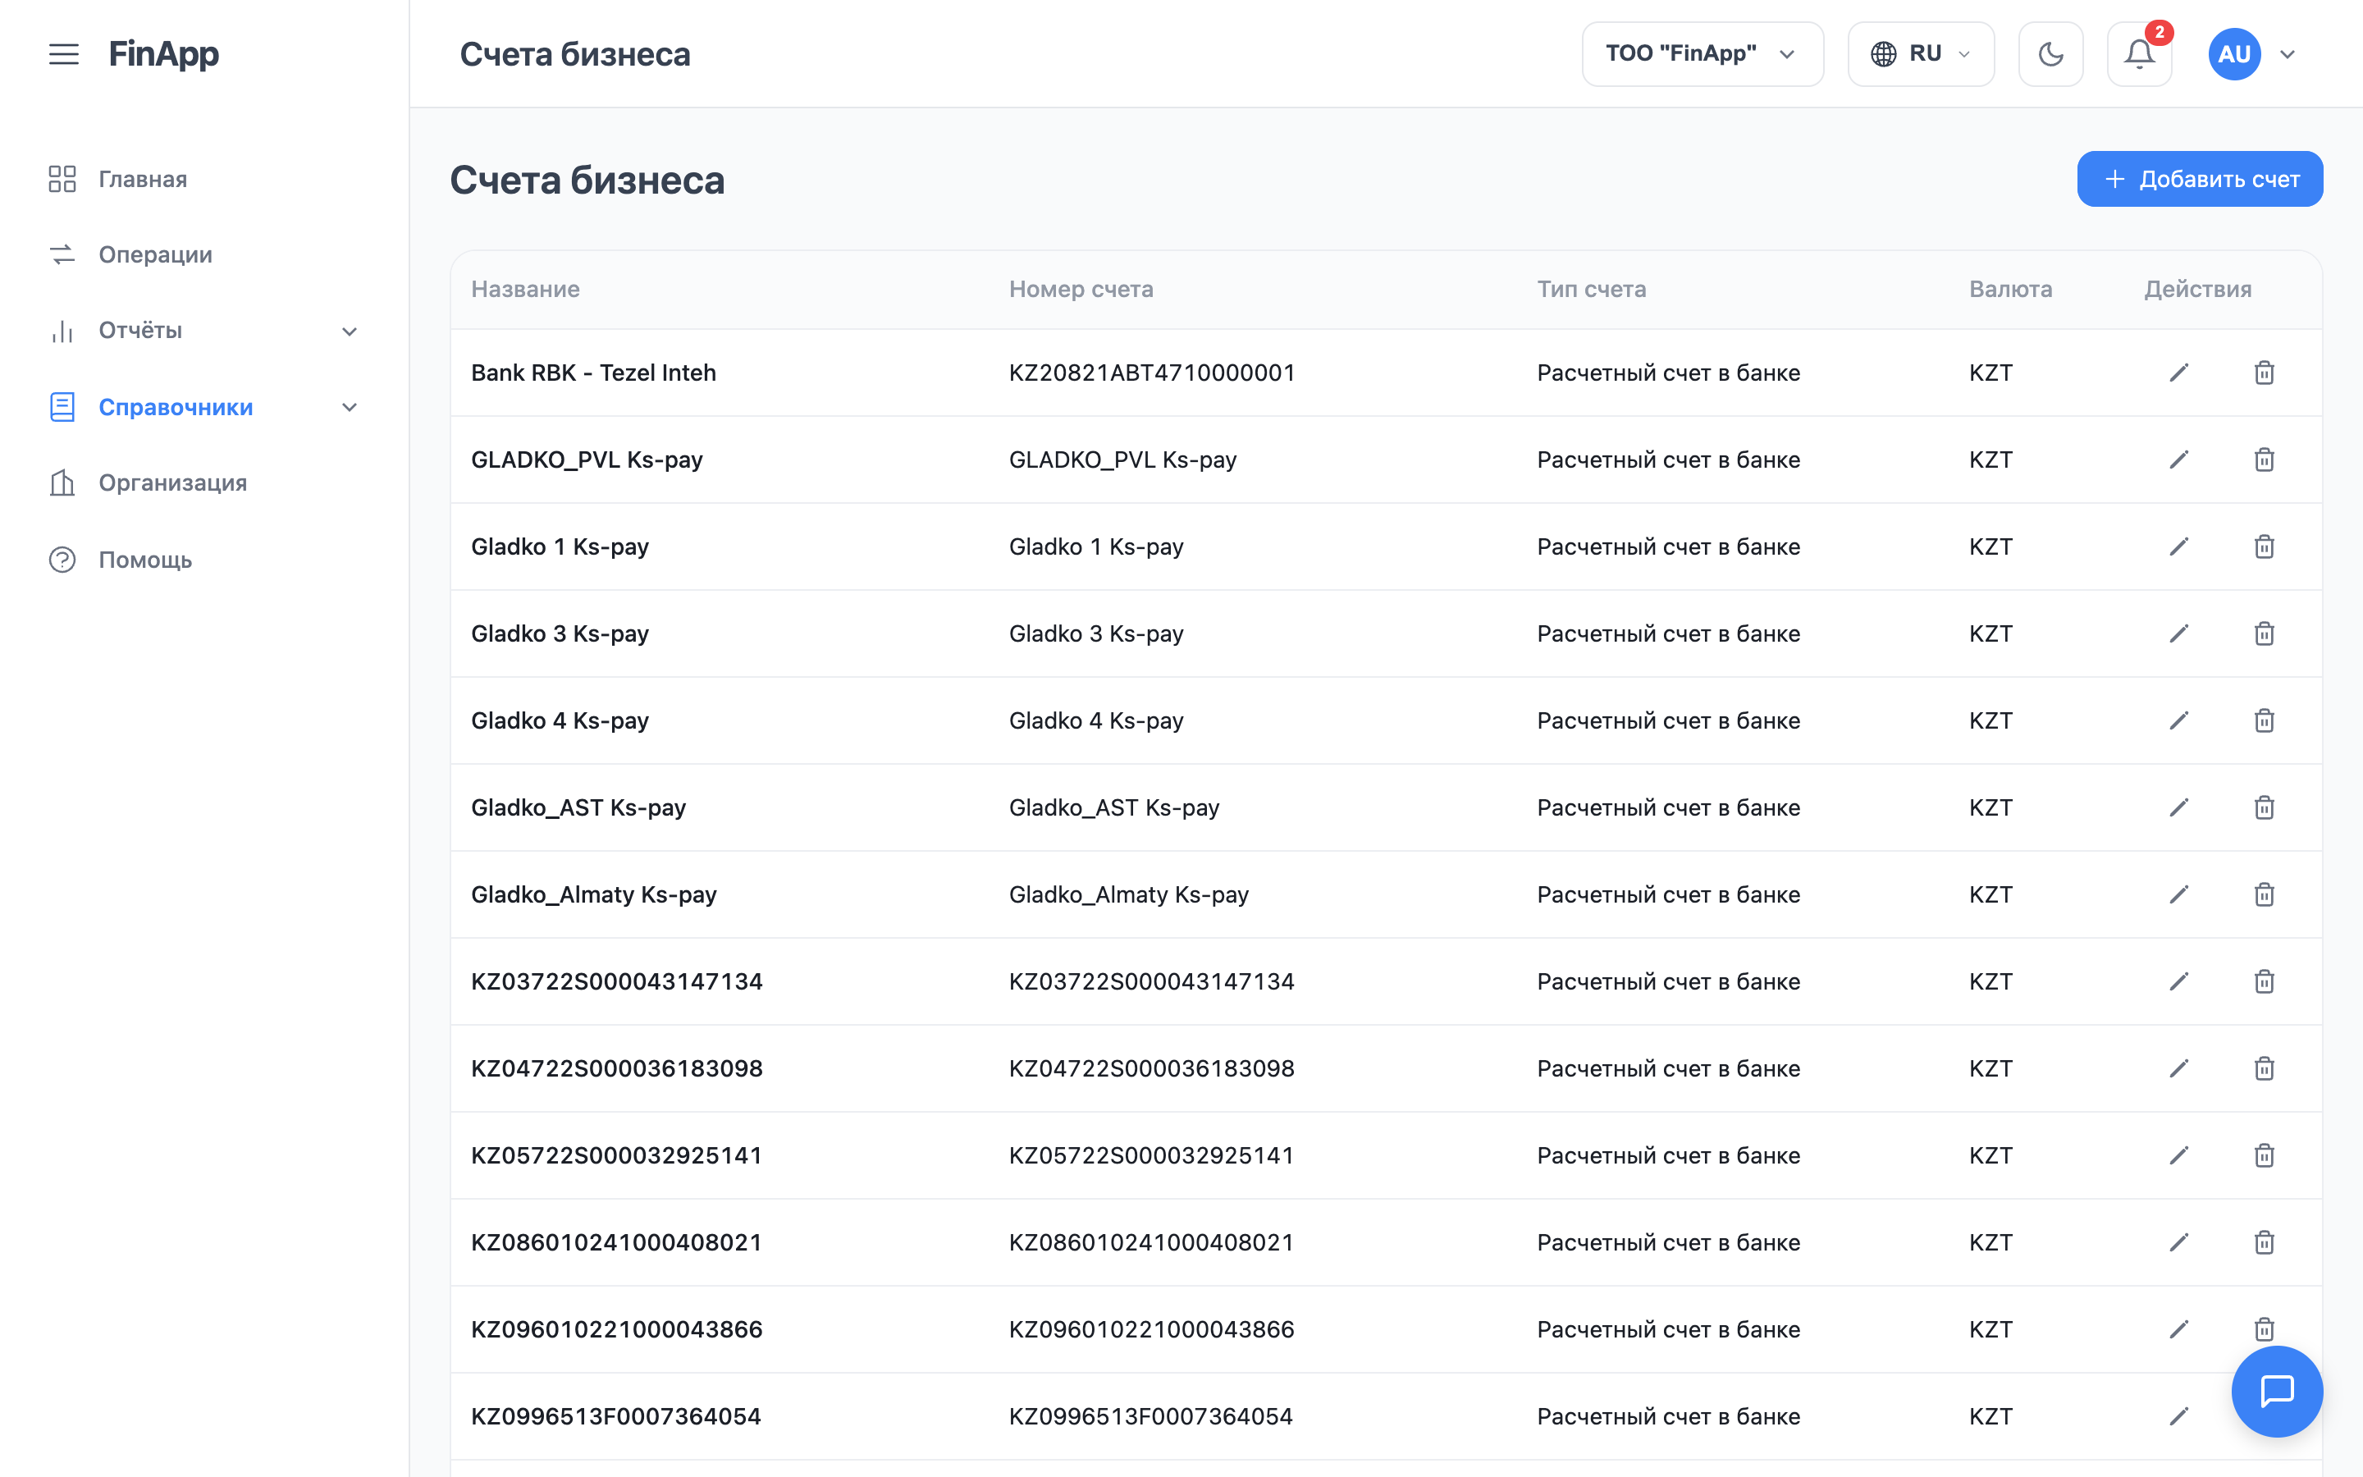
Task: Open the ТОО "FinApp" organization dropdown
Action: (x=1702, y=53)
